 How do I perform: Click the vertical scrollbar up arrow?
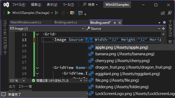click(164, 34)
